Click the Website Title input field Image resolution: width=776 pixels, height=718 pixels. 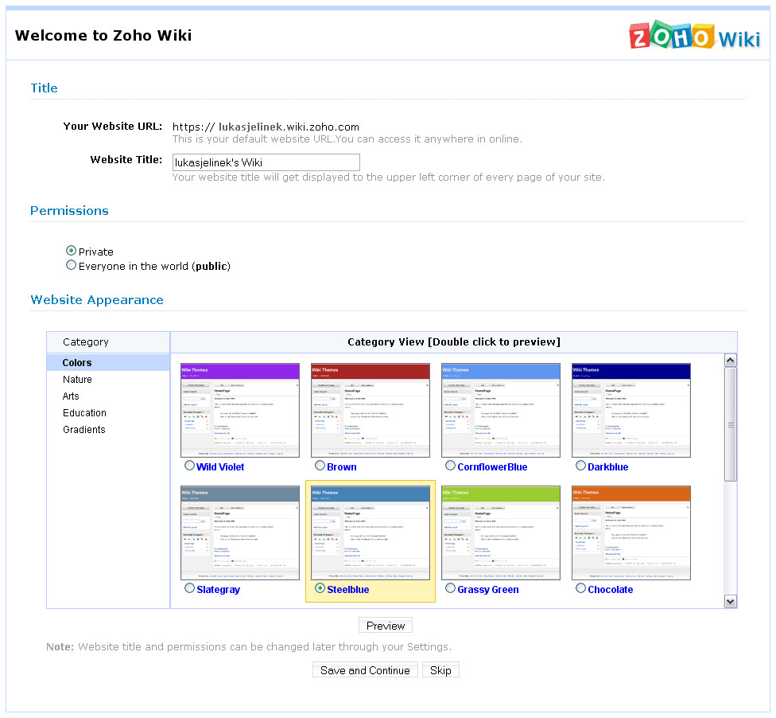click(x=266, y=162)
